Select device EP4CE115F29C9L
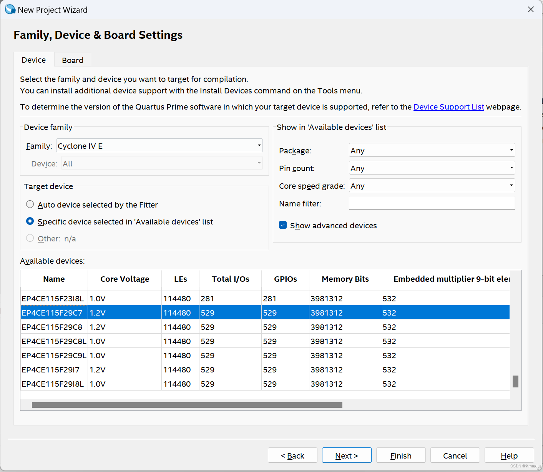543x472 pixels. click(x=54, y=356)
